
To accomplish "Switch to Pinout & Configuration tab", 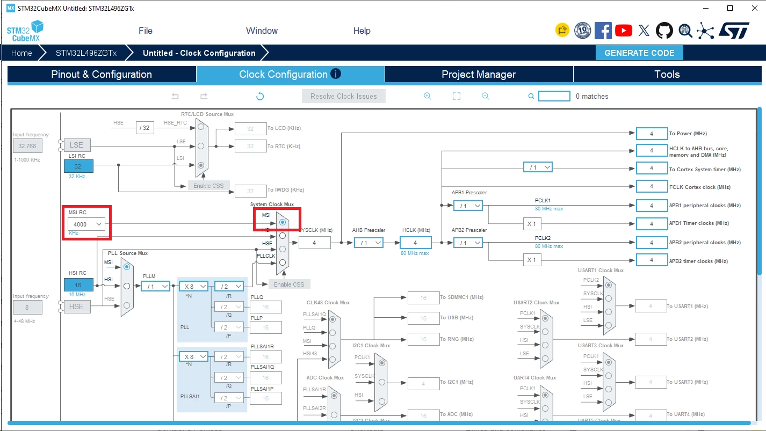I will tap(102, 75).
